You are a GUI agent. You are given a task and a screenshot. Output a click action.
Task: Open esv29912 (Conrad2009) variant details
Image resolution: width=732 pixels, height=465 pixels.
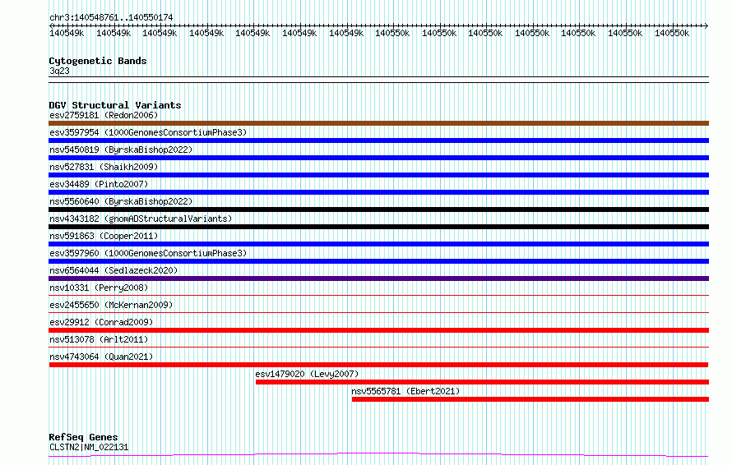pyautogui.click(x=101, y=322)
